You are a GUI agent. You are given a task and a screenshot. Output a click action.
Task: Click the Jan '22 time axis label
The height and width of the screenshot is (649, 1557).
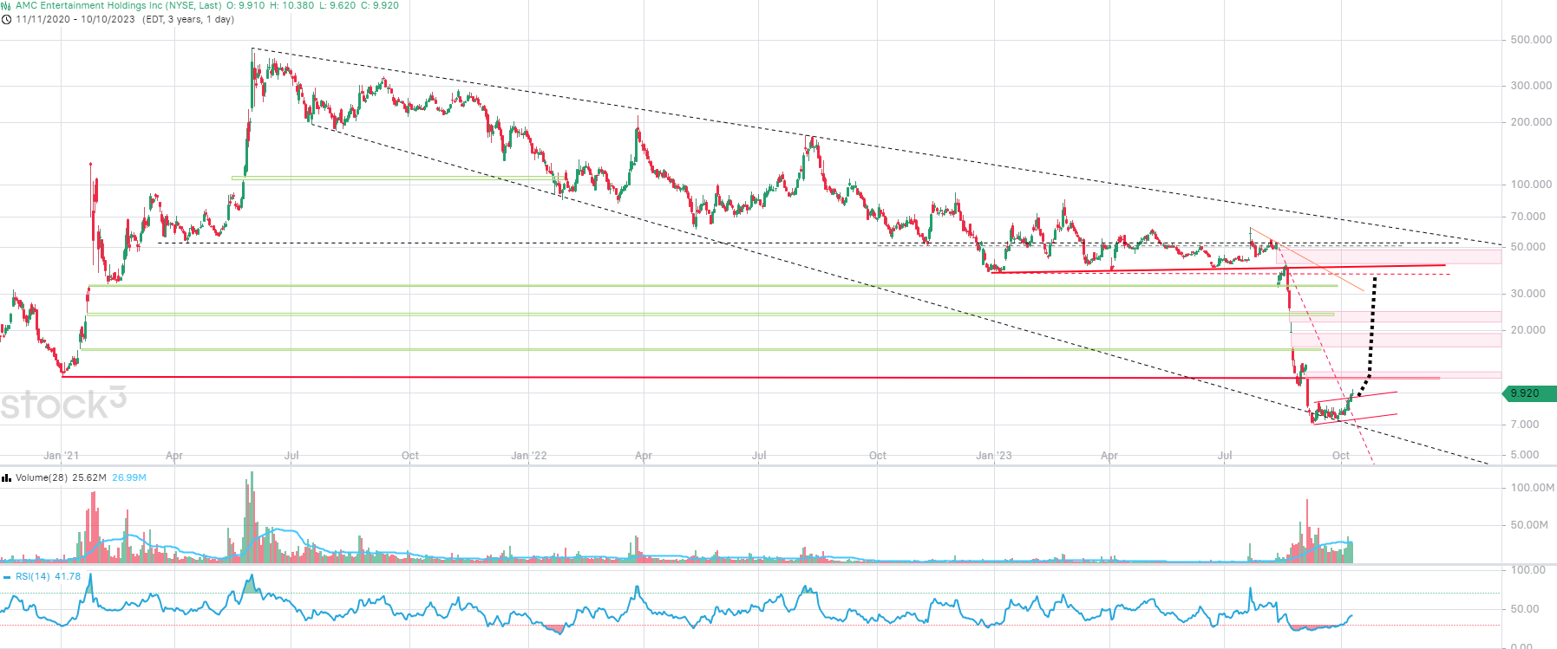tap(528, 456)
